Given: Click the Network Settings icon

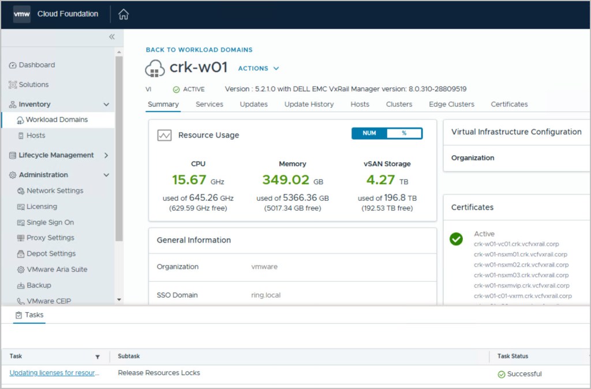Looking at the screenshot, I should [x=21, y=191].
